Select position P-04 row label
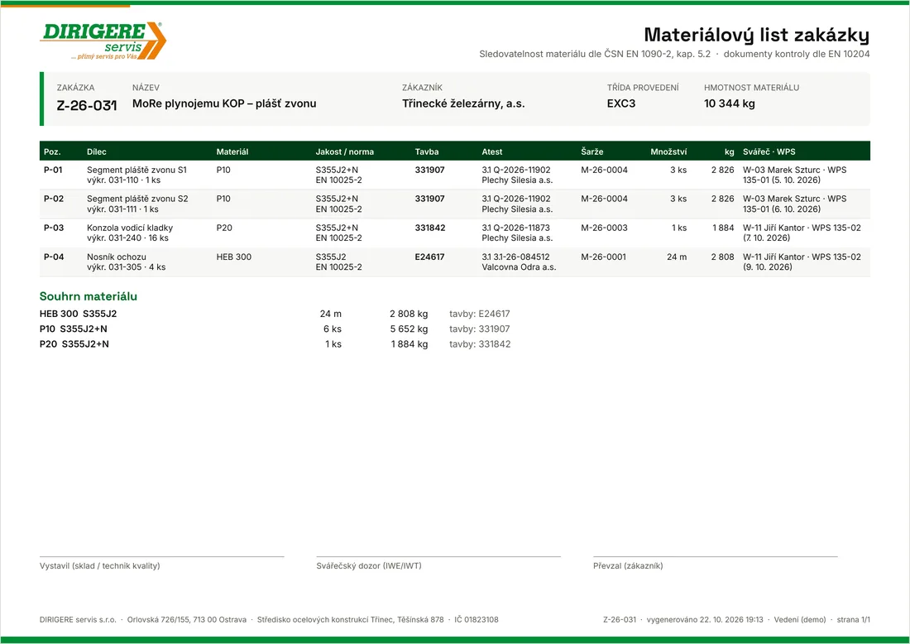Viewport: 910px width, 644px height. click(54, 257)
